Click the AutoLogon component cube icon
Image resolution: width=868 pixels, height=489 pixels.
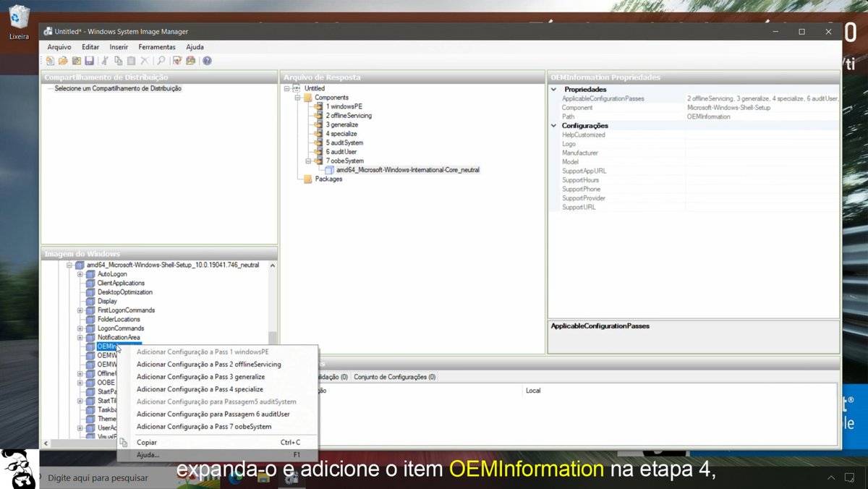pyautogui.click(x=91, y=274)
